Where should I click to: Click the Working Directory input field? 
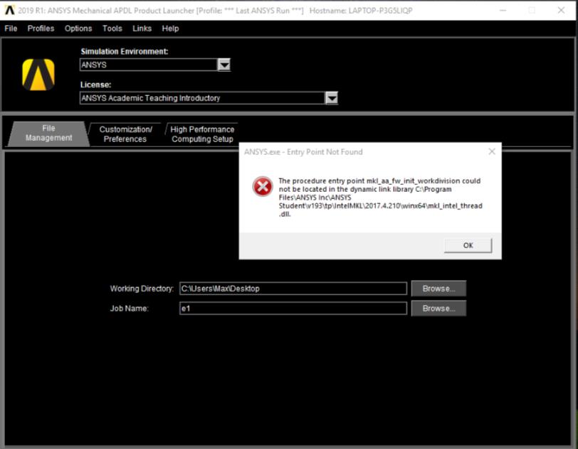pos(293,288)
